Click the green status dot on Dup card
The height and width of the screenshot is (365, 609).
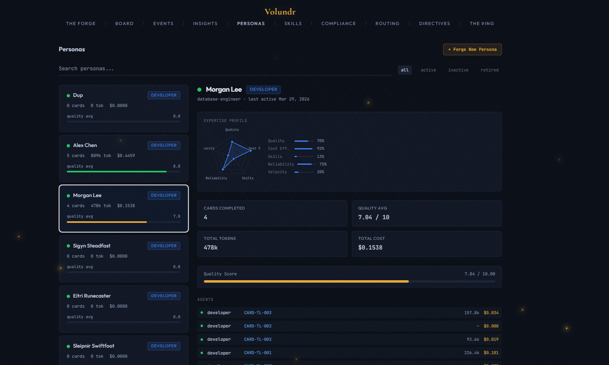(68, 96)
